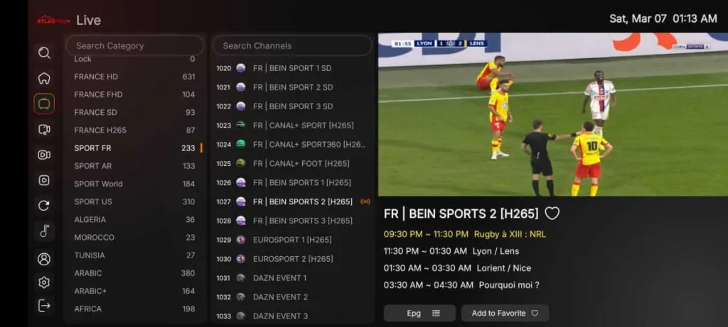Focus the Search Category field

click(x=134, y=45)
